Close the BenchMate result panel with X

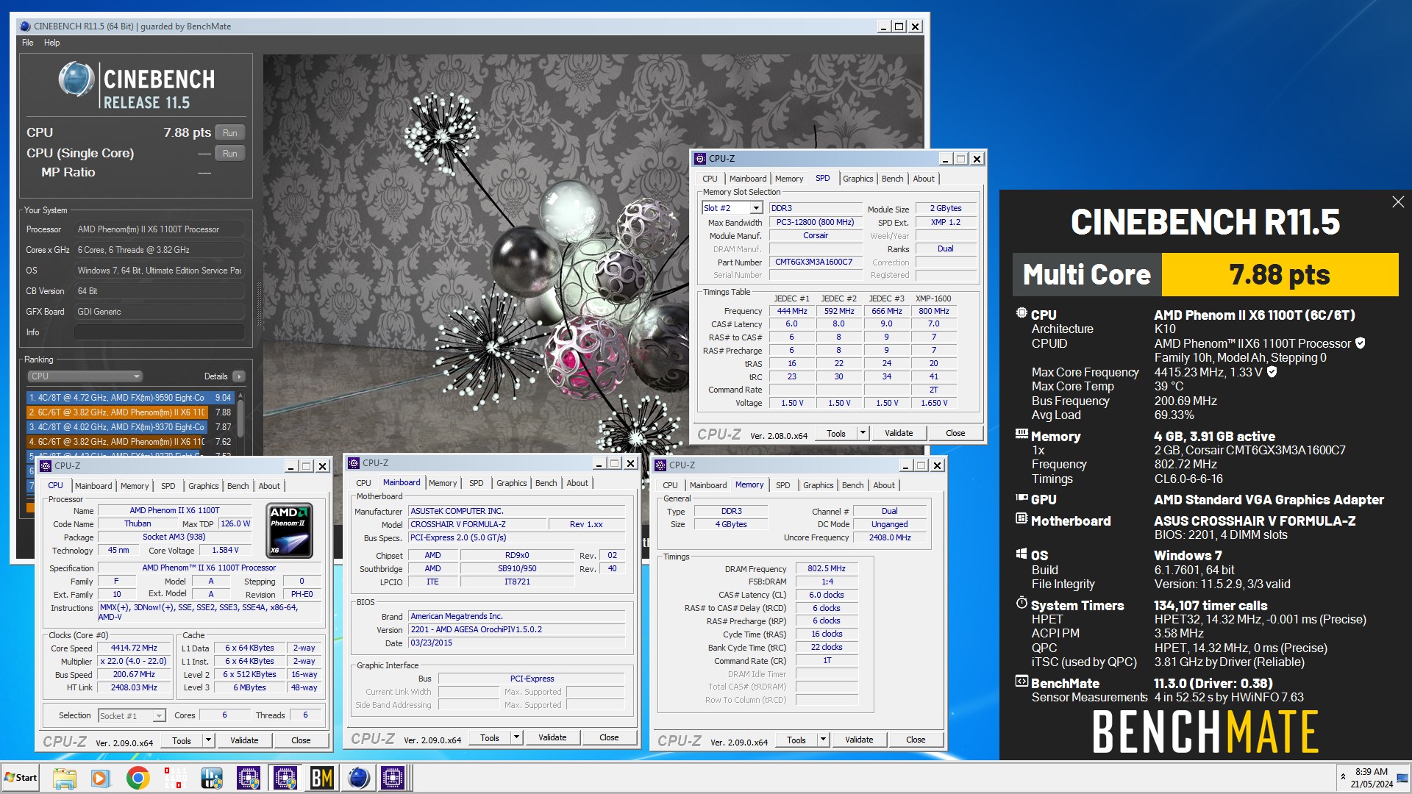[1397, 201]
